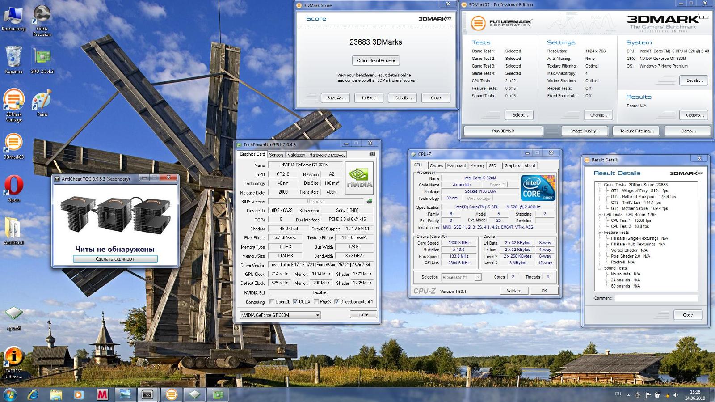Open Windows Explorer from taskbar
Image resolution: width=715 pixels, height=402 pixels.
pos(56,394)
